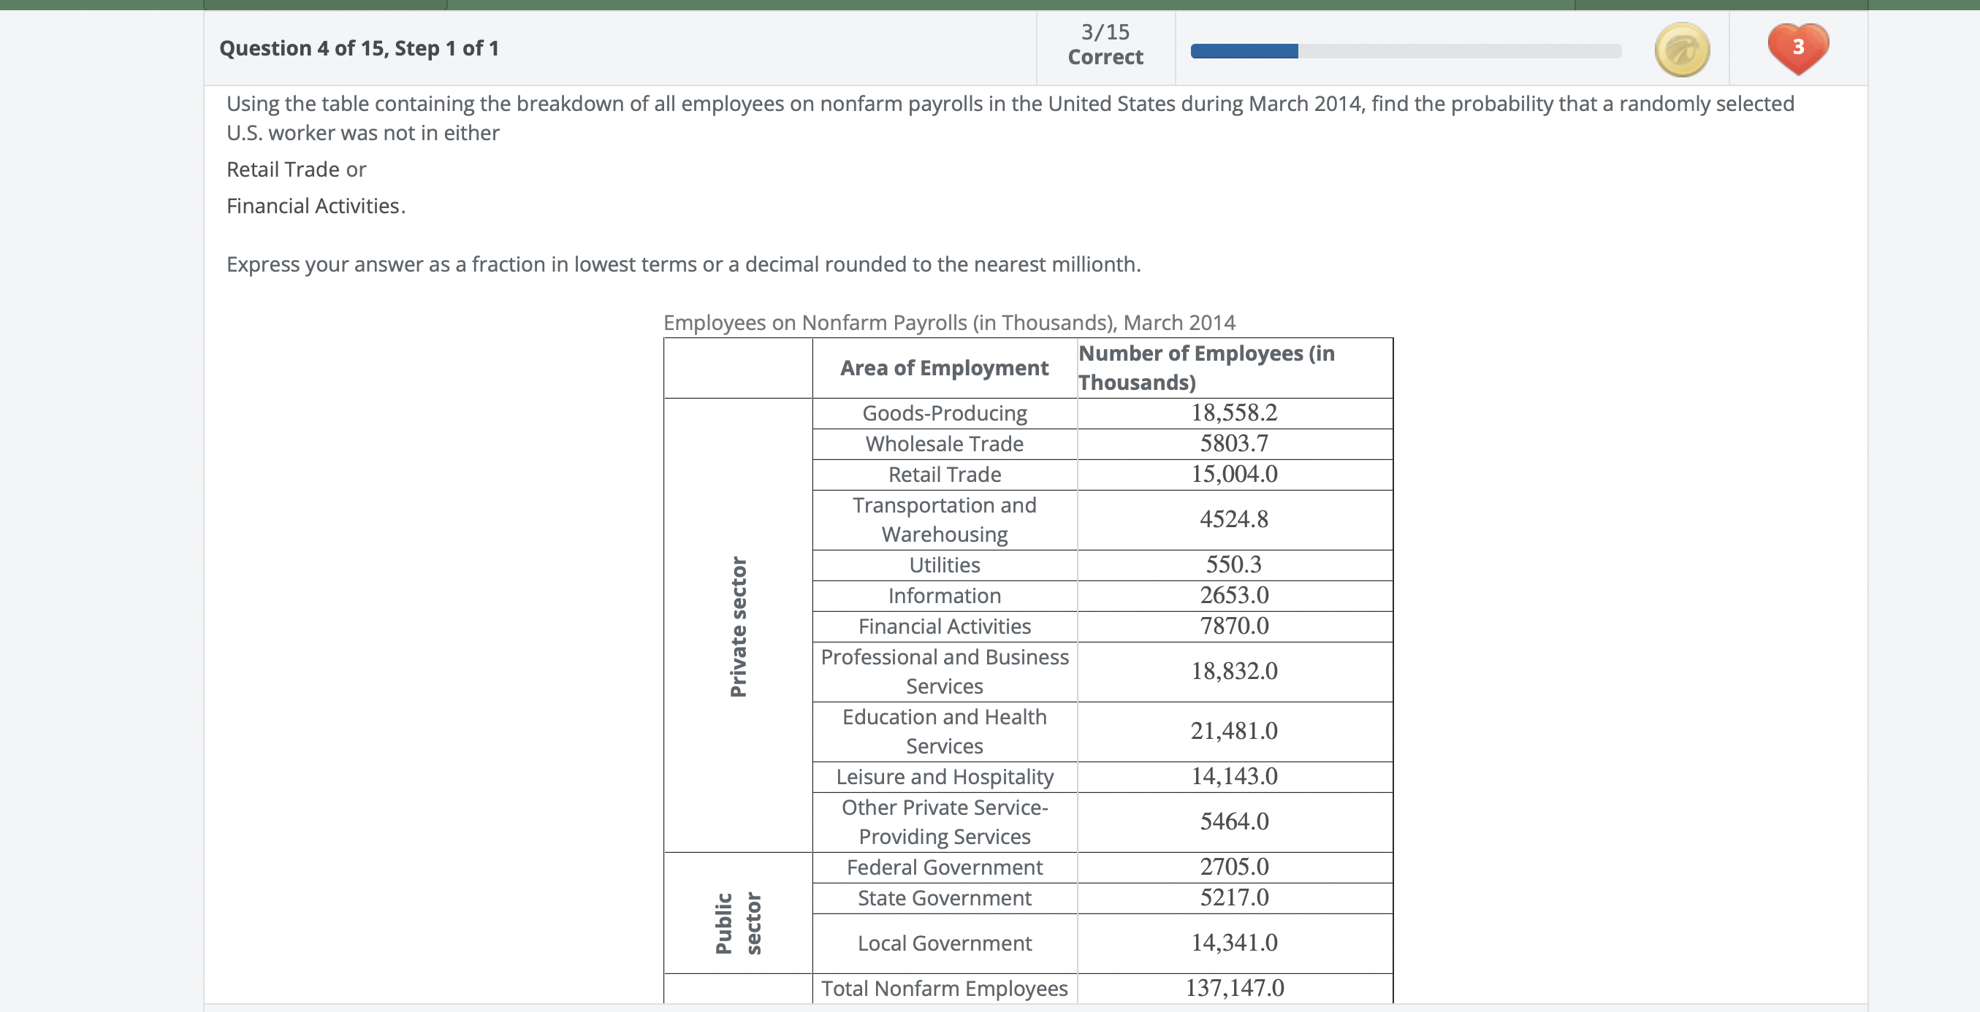Click the blue progress bar
The image size is (1980, 1012).
click(x=1244, y=52)
